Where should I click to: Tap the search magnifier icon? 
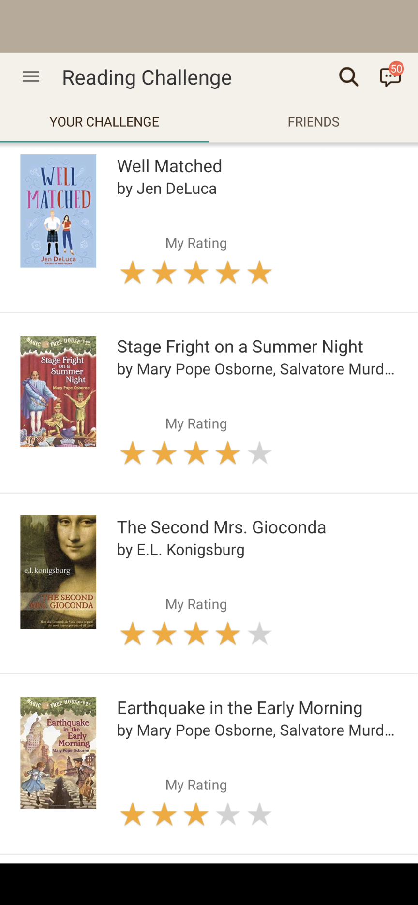pyautogui.click(x=348, y=77)
